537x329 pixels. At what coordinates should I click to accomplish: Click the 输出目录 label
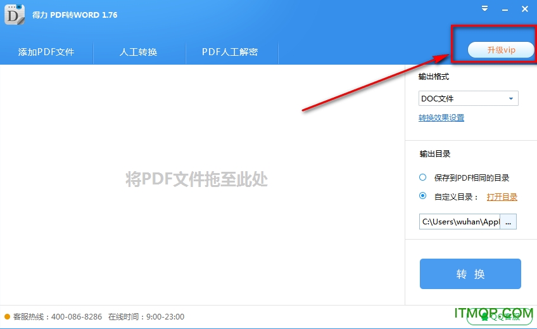[x=435, y=154]
